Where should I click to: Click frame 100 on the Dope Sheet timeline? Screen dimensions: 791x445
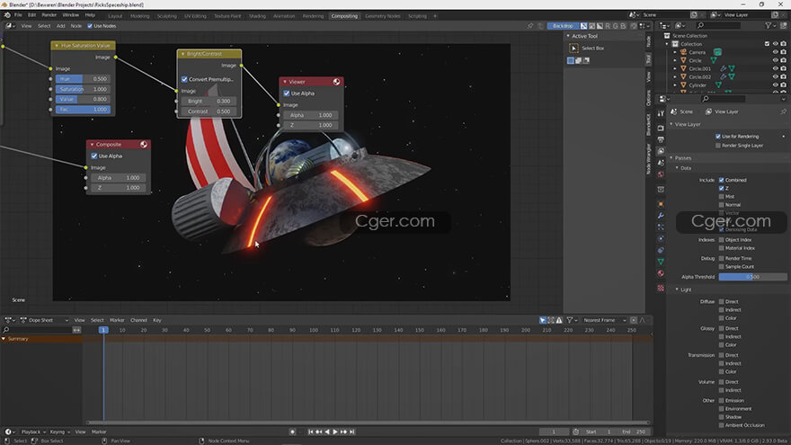click(314, 330)
